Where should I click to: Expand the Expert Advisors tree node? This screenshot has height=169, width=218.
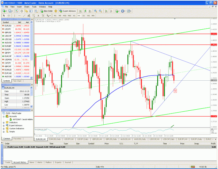click(x=3, y=126)
